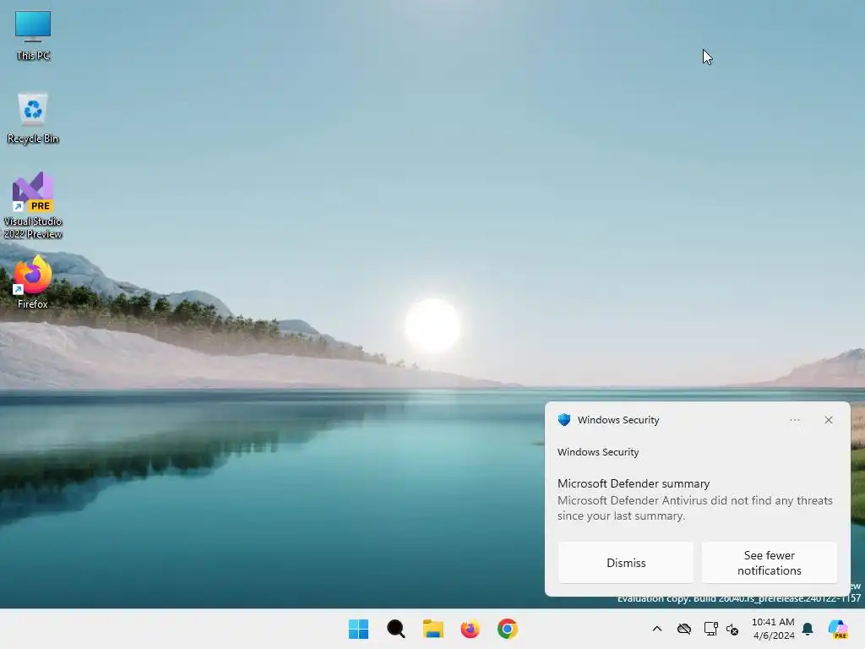Close the Windows Security toast
This screenshot has width=865, height=649.
(829, 420)
